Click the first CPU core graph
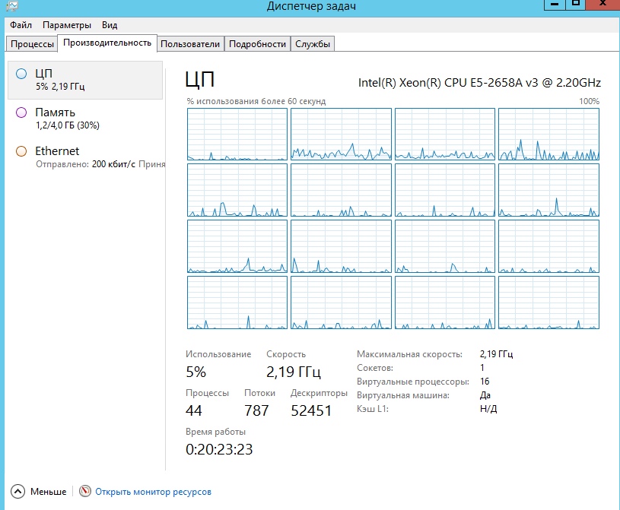 (237, 135)
